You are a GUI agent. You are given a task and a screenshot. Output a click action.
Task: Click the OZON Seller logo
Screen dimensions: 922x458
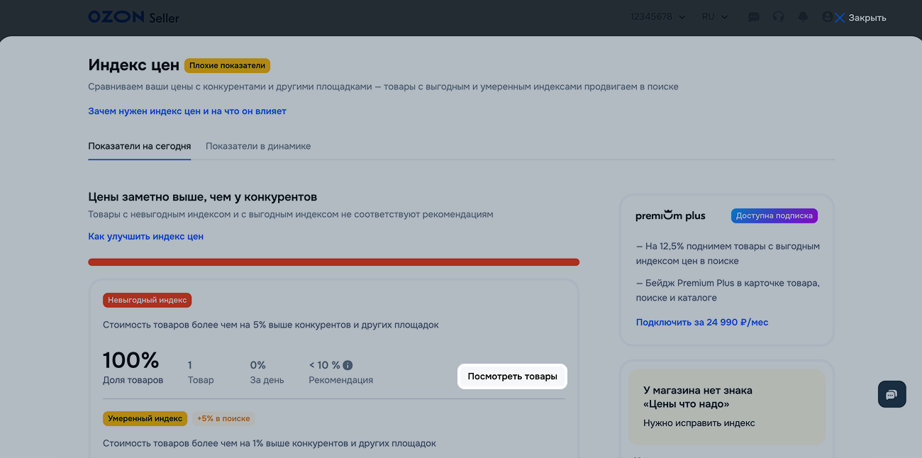(x=133, y=17)
